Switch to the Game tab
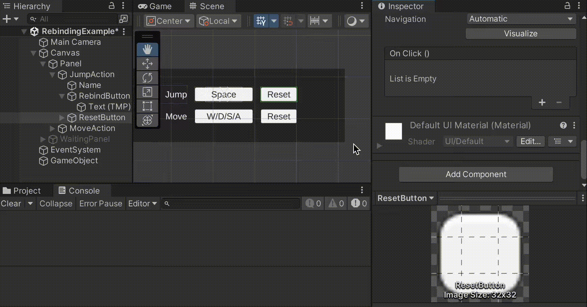587x307 pixels. [155, 6]
